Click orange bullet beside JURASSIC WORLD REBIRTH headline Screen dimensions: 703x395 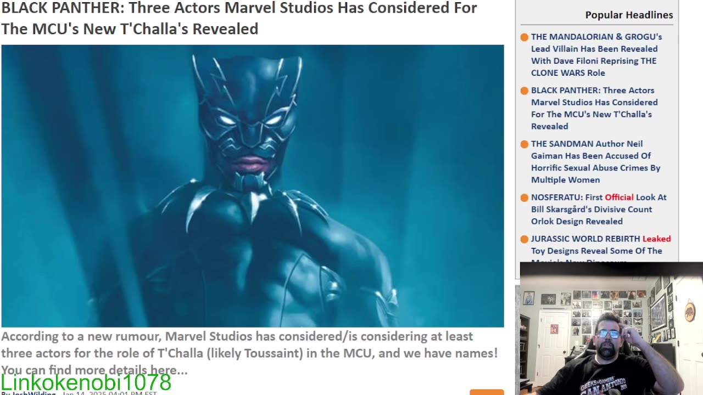click(x=525, y=239)
